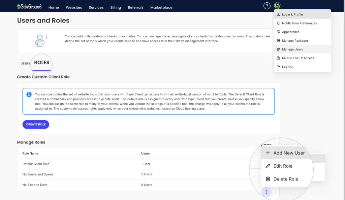Open the help question mark icon
The height and width of the screenshot is (200, 345).
click(x=267, y=6)
